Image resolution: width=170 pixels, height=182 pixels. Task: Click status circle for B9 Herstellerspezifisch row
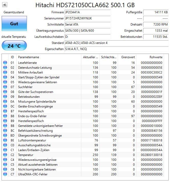(5, 121)
